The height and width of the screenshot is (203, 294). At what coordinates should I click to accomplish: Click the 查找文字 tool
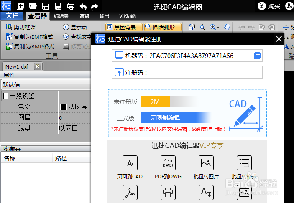point(77,37)
